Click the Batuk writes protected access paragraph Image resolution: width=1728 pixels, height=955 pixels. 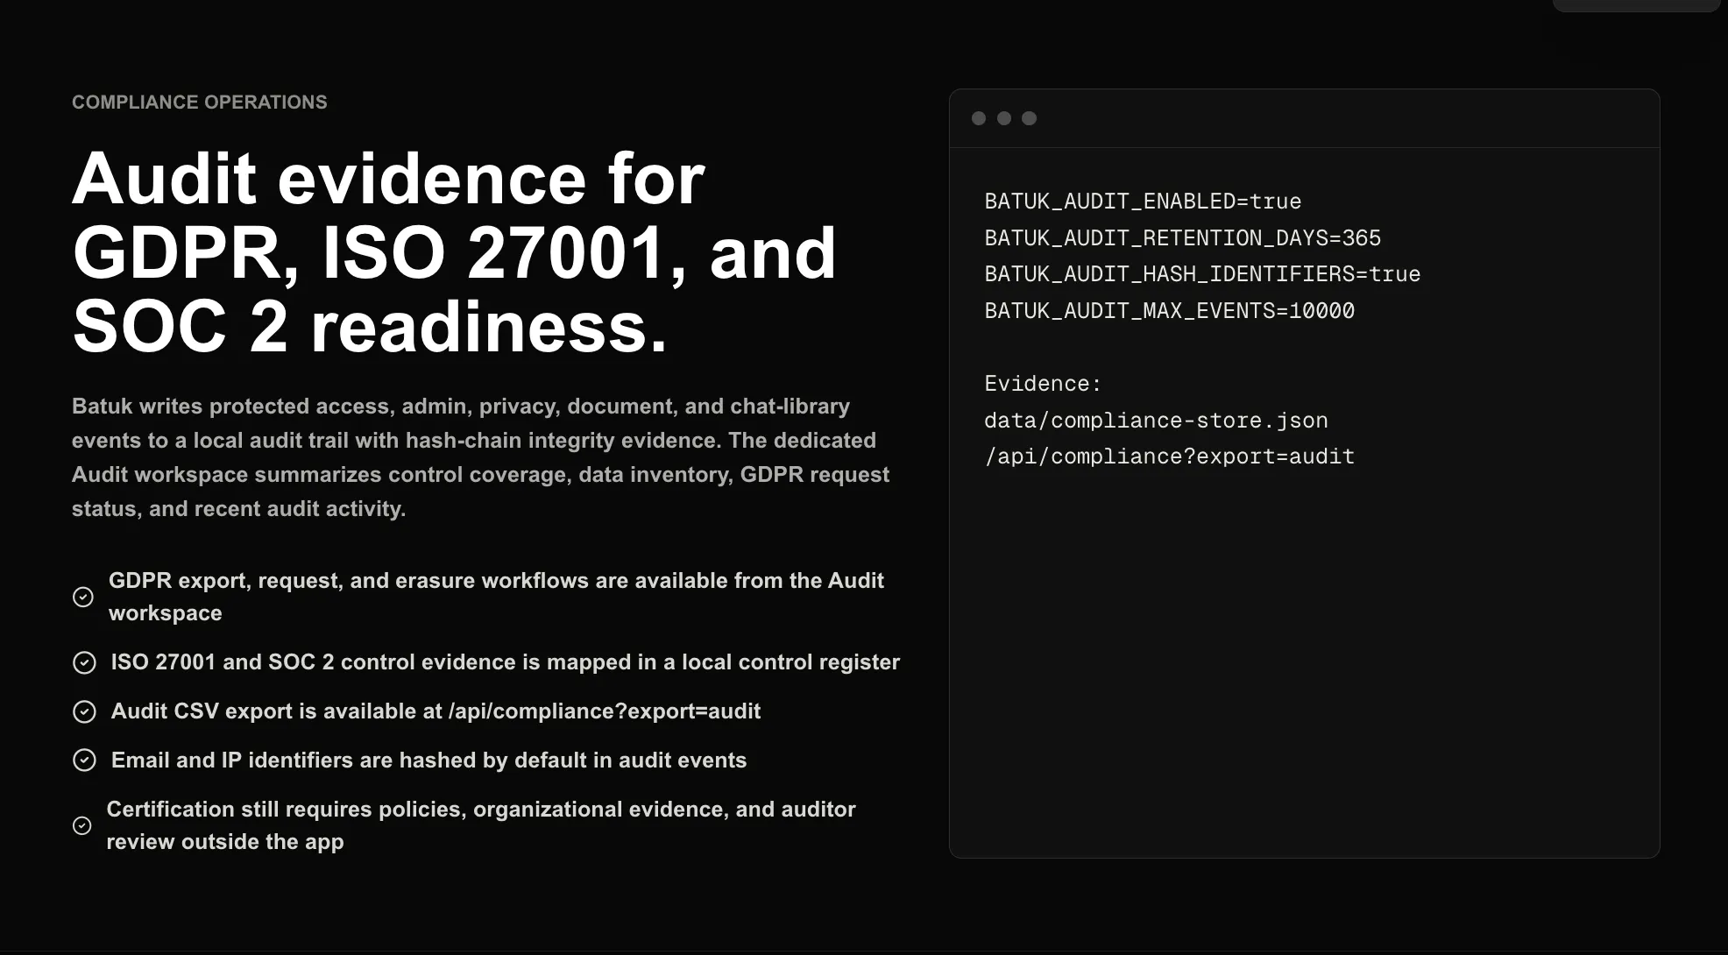click(481, 457)
